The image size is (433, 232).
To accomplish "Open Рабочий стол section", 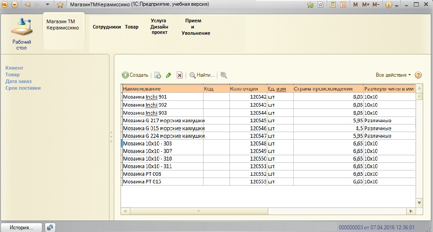I will [21, 34].
